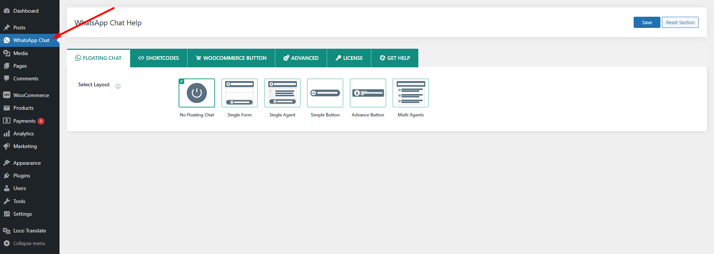714x254 pixels.
Task: Open the Floating Chat tab
Action: pyautogui.click(x=99, y=58)
